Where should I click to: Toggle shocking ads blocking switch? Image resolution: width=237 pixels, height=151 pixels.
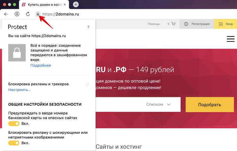[x=14, y=143]
